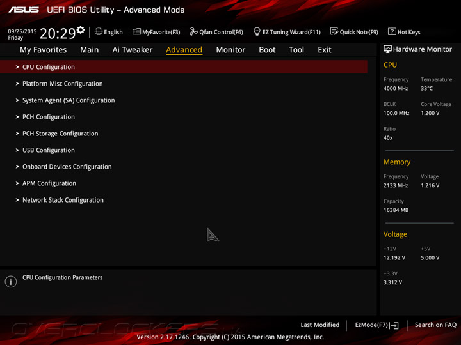This screenshot has width=461, height=345.
Task: Click the Hot Keys question mark icon
Action: coord(392,31)
